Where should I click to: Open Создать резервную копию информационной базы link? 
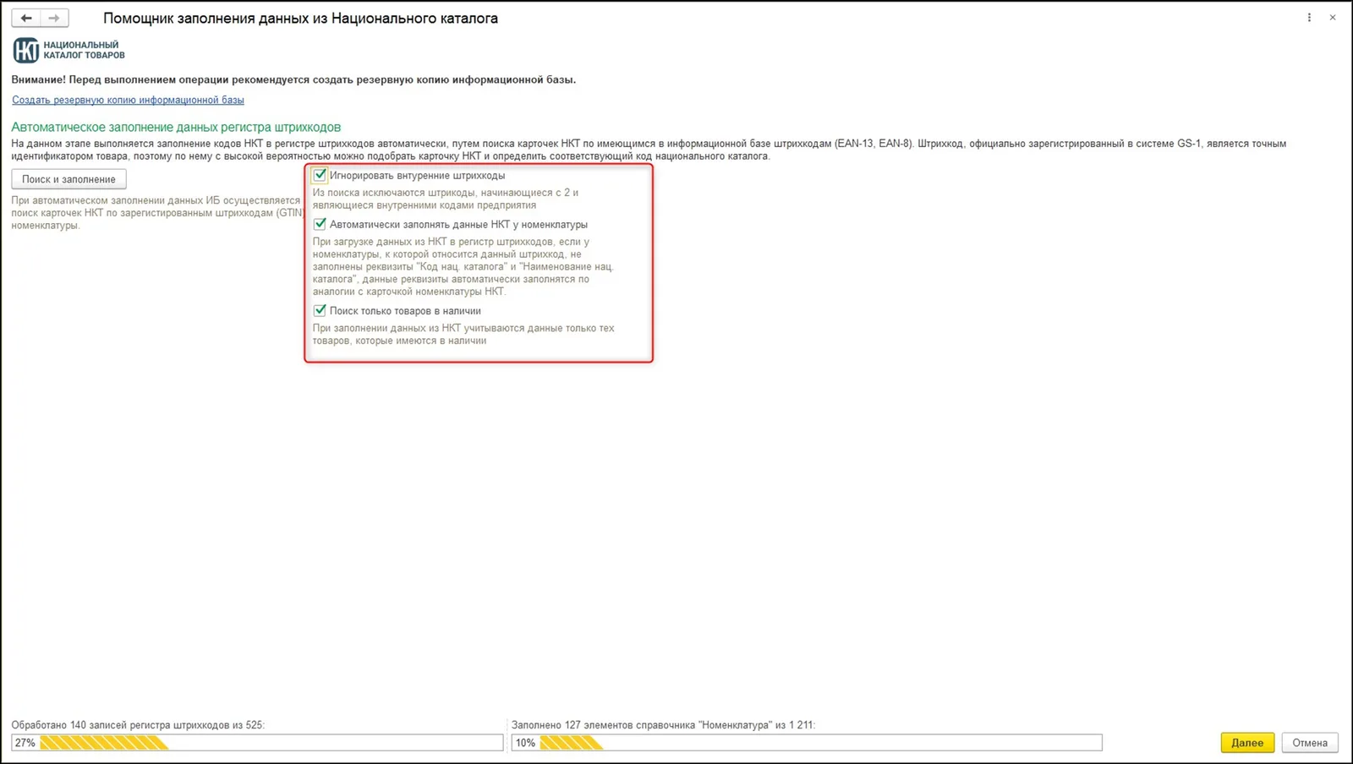pyautogui.click(x=128, y=100)
